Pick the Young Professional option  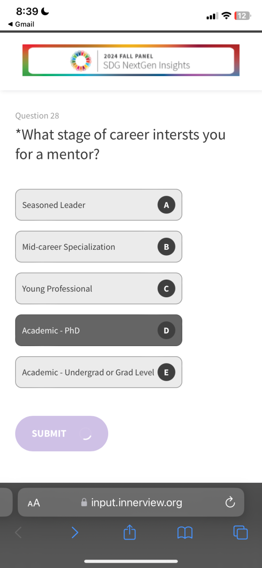click(98, 288)
